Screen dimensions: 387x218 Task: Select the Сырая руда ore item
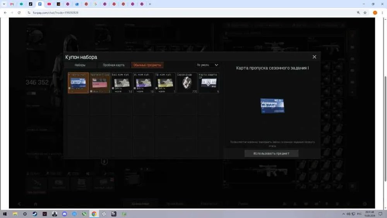[187, 83]
